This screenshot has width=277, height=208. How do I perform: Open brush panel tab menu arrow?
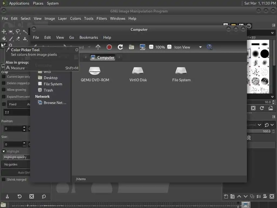point(274,25)
